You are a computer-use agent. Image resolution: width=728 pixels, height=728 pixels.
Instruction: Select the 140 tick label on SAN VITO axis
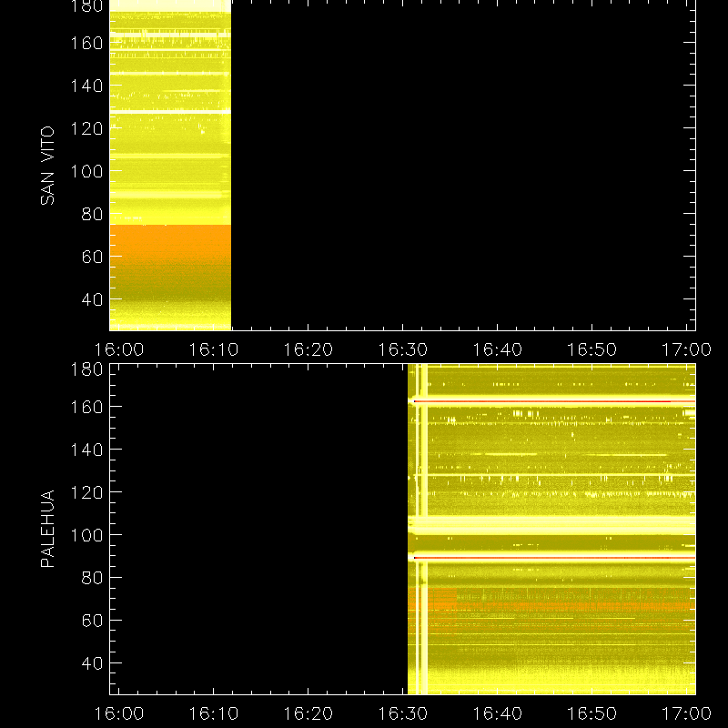coord(86,86)
